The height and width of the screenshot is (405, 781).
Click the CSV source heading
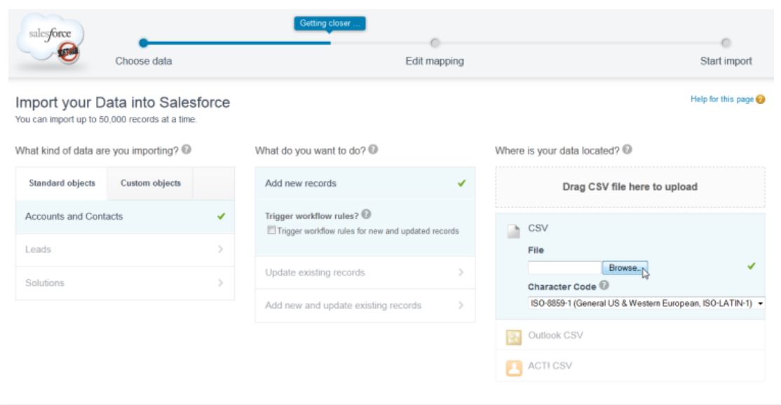click(x=538, y=228)
